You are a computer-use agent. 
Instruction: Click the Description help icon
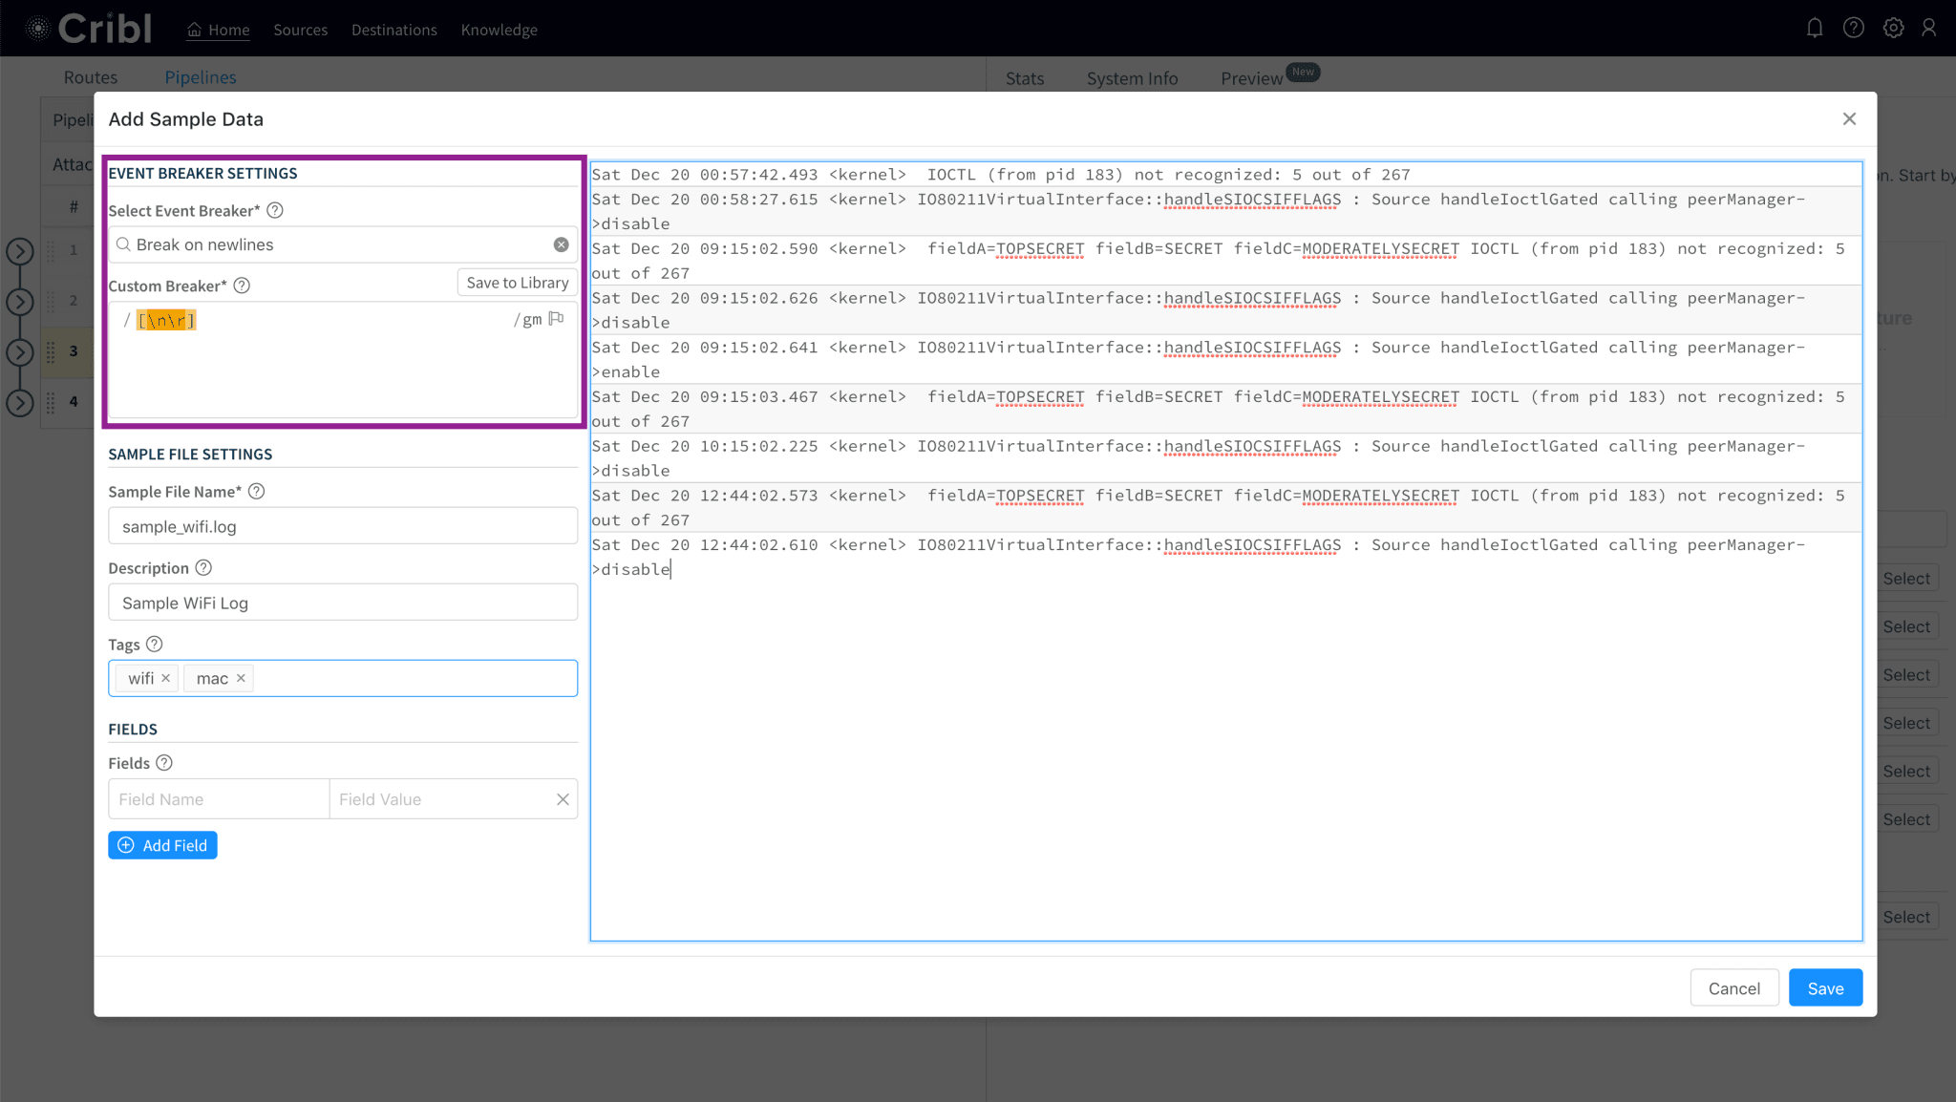[x=203, y=567]
